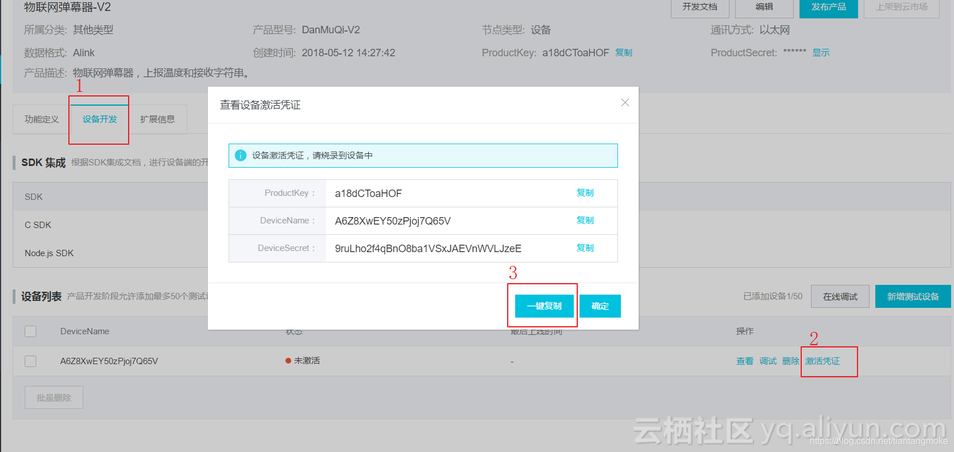Open the 扩展信息 tab
Image resolution: width=954 pixels, height=452 pixels.
pyautogui.click(x=158, y=119)
